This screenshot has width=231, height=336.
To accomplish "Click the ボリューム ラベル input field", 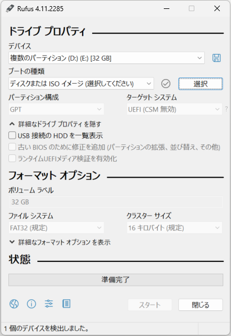I will coord(115,202).
